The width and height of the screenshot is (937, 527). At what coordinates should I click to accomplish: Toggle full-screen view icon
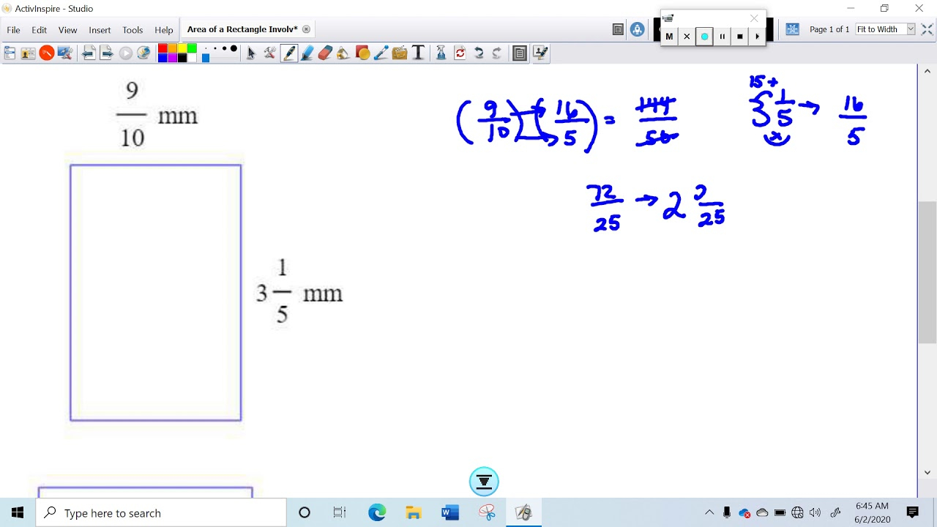[927, 29]
